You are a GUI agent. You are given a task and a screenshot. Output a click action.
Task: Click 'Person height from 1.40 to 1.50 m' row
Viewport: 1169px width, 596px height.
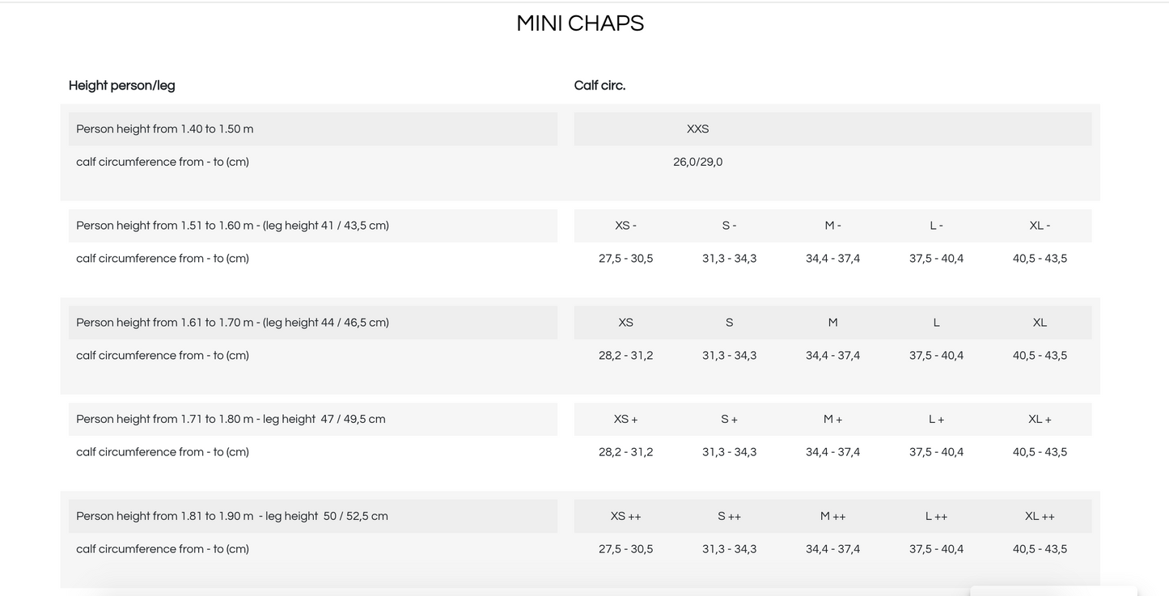tap(313, 129)
